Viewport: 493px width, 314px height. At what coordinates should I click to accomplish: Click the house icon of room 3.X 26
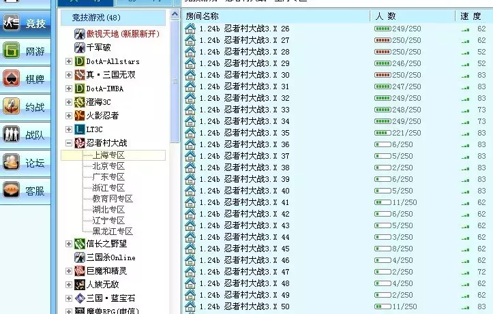click(x=190, y=29)
